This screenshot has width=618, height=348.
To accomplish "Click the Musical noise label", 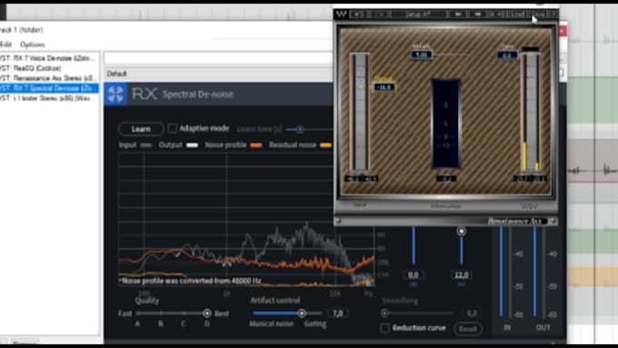I will tap(271, 324).
